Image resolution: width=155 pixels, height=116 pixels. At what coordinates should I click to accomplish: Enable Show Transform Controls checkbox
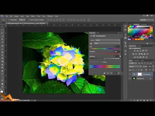(x=29, y=20)
